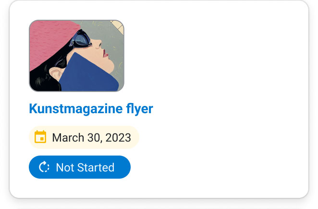Open date picker via March 30, 2023

click(x=91, y=137)
